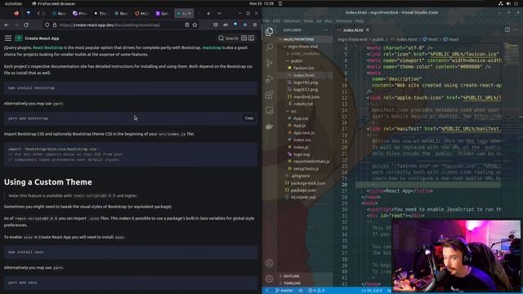Open Run and Debug view in VS Code

click(269, 79)
